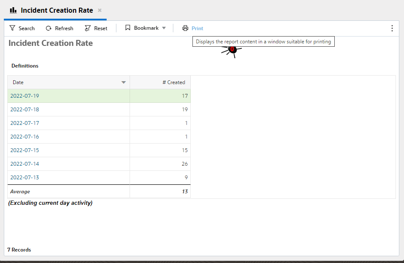Expand the Bookmark dropdown arrow
Viewport: 404px width, 263px height.
pos(164,28)
